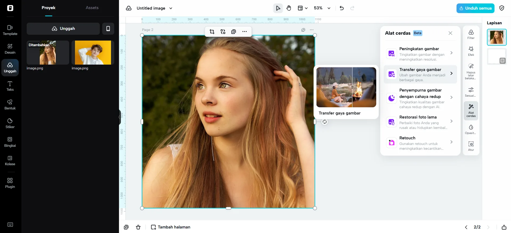The height and width of the screenshot is (233, 511).
Task: Expand the 53% zoom dropdown
Action: (329, 8)
